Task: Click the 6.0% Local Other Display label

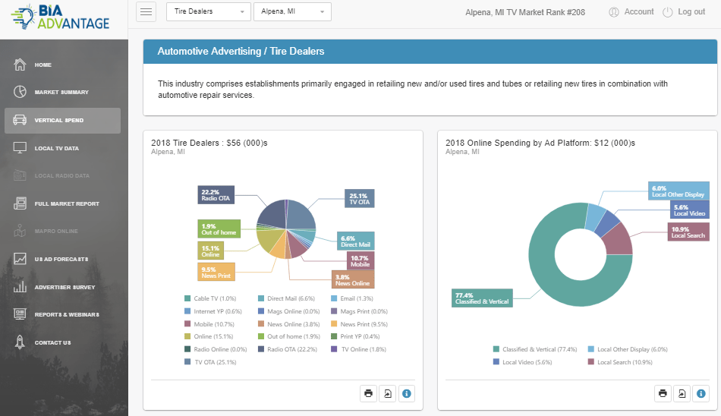Action: [678, 191]
